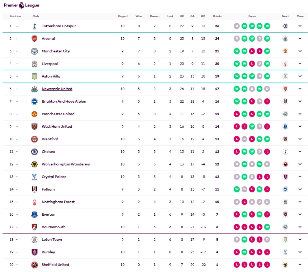
Task: Click Chelsea next-opponent badge in Tottenham row
Action: [285, 26]
